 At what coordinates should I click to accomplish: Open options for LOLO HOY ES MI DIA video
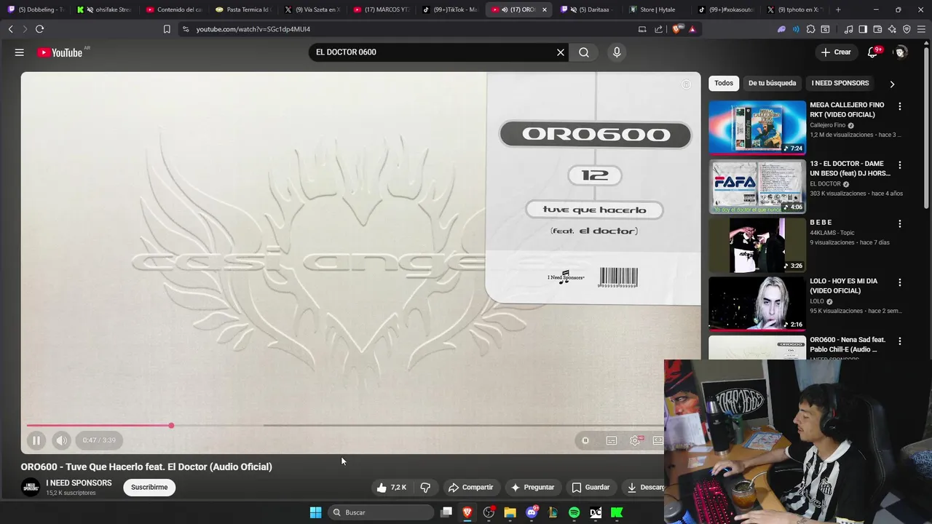(x=900, y=282)
